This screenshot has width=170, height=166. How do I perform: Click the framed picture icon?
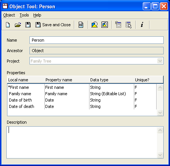pos(105,25)
